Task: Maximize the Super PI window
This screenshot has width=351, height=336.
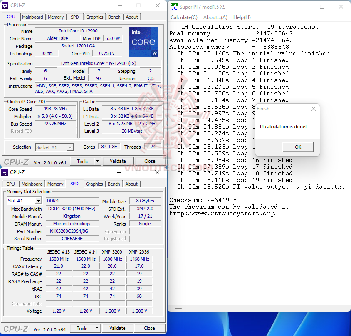Action: point(321,7)
